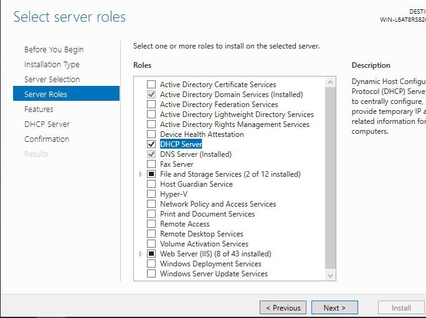The image size is (426, 318).
Task: Select DNS Server (Installed) row
Action: point(196,154)
